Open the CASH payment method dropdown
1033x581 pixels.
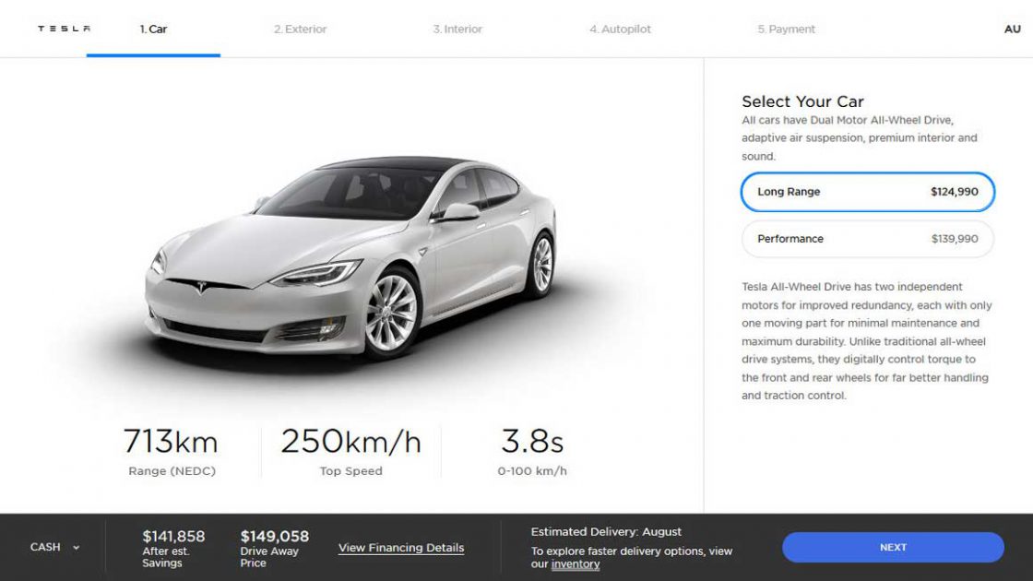click(x=53, y=547)
